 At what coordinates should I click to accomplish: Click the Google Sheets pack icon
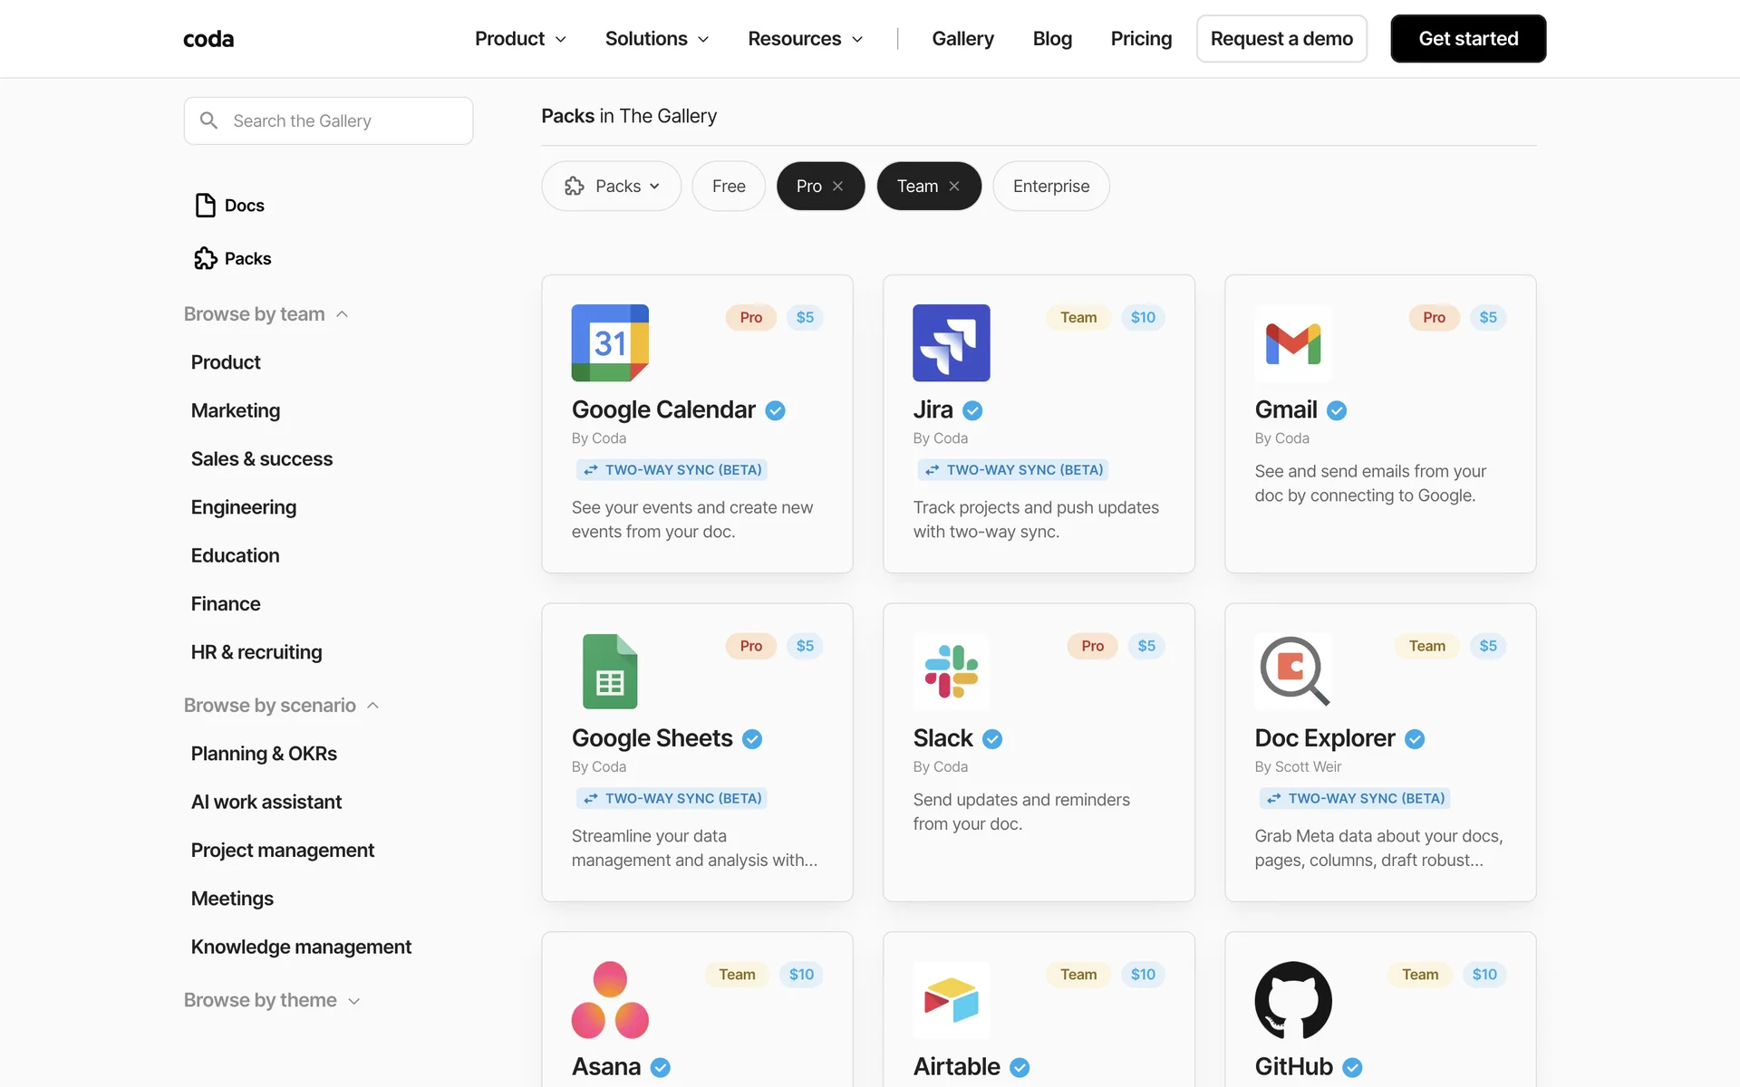610,671
